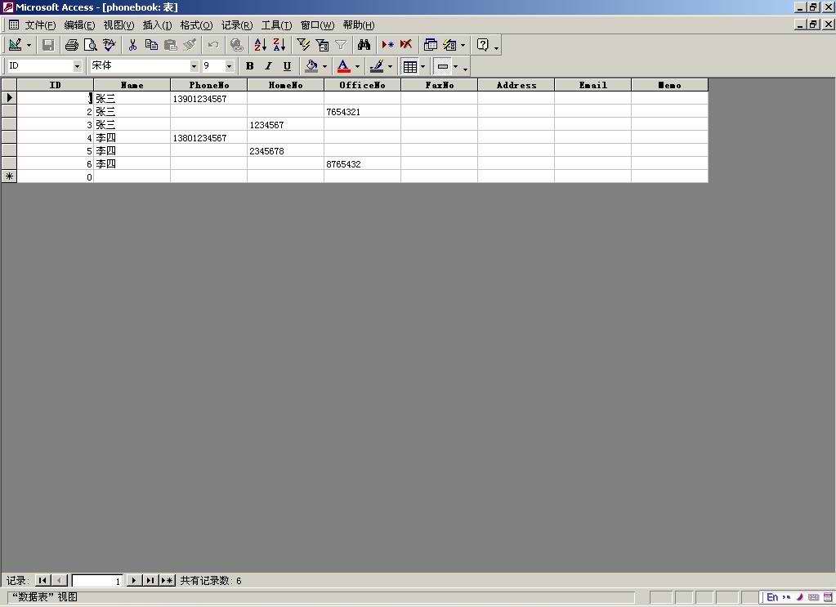This screenshot has height=607, width=836.
Task: Click the Format Painter brush icon
Action: pyautogui.click(x=190, y=45)
